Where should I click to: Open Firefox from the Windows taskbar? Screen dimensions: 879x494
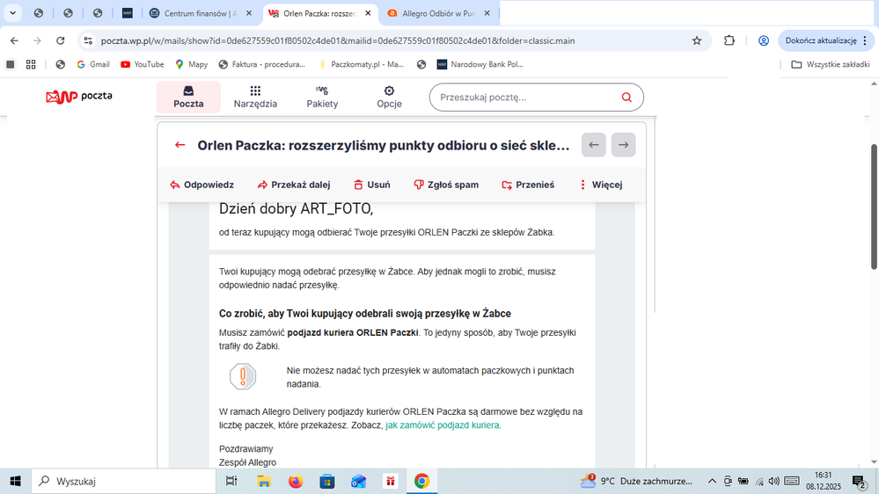[x=295, y=481]
